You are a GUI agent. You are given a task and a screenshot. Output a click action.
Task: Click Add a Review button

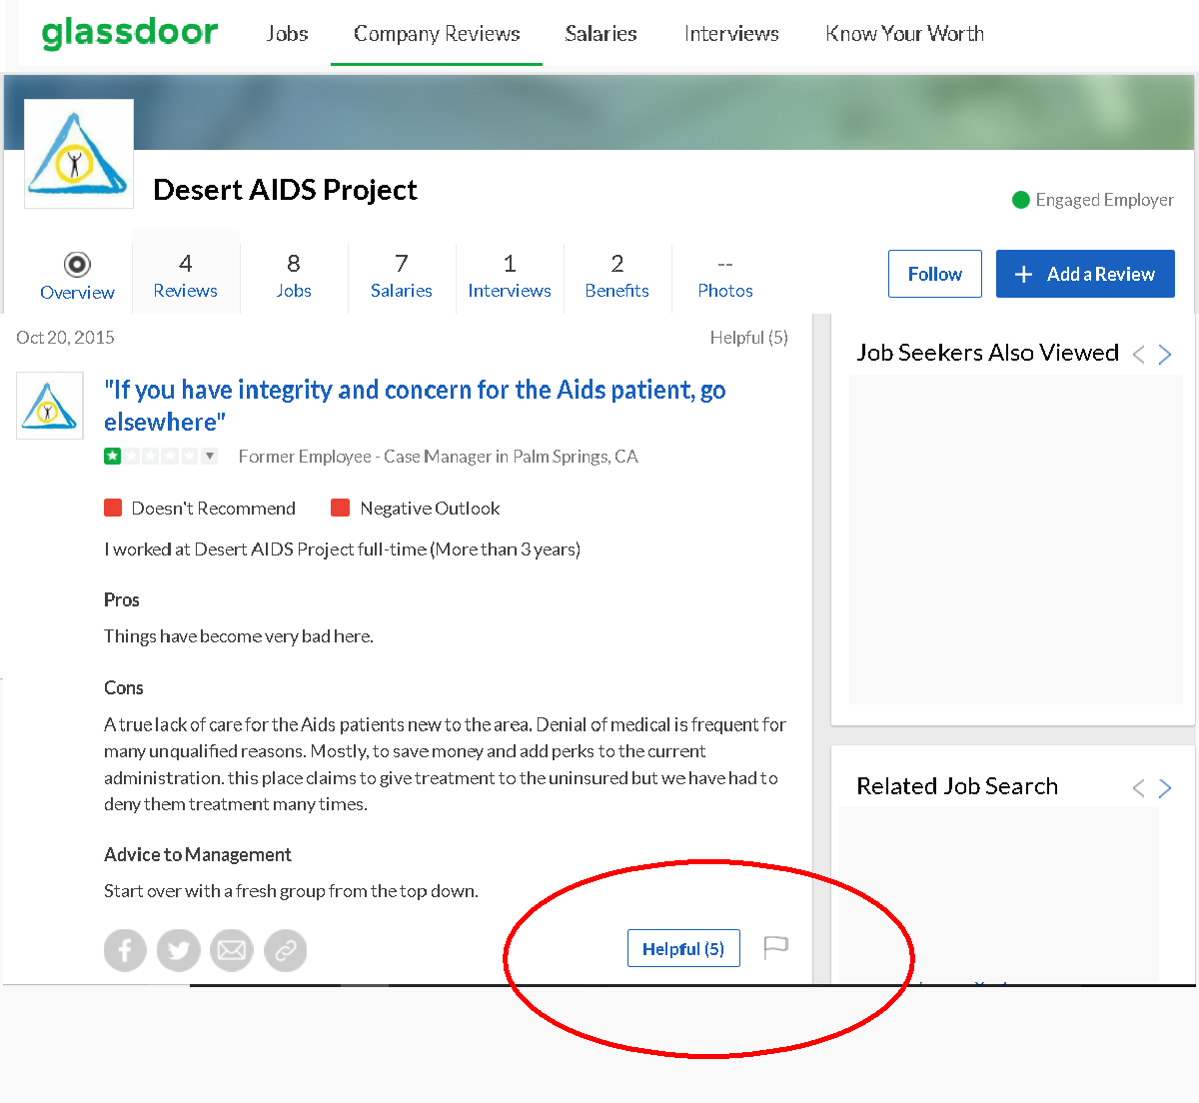(1085, 274)
